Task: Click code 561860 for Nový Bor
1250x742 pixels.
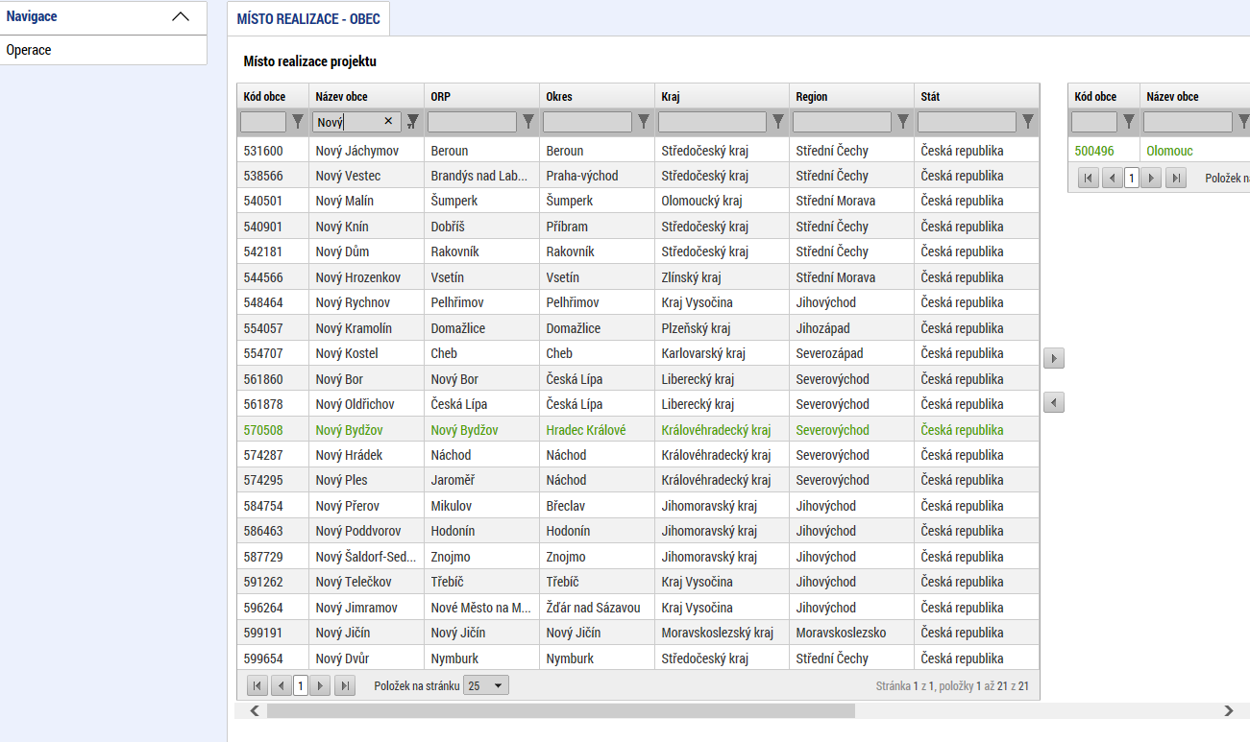Action: coord(263,379)
